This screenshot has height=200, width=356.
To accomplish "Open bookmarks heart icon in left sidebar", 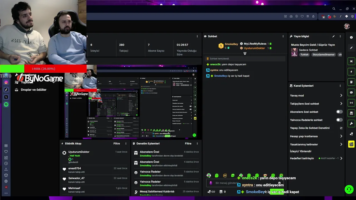I will [6, 152].
